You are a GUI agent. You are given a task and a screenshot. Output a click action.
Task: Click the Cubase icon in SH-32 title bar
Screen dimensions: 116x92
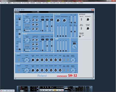pyautogui.click(x=15, y=10)
